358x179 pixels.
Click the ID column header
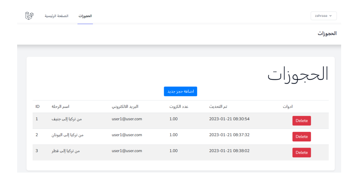point(37,107)
